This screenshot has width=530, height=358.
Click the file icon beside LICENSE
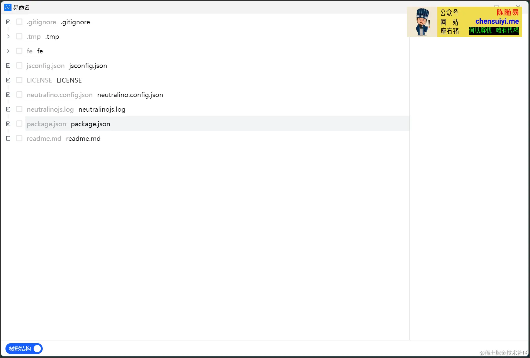point(8,80)
